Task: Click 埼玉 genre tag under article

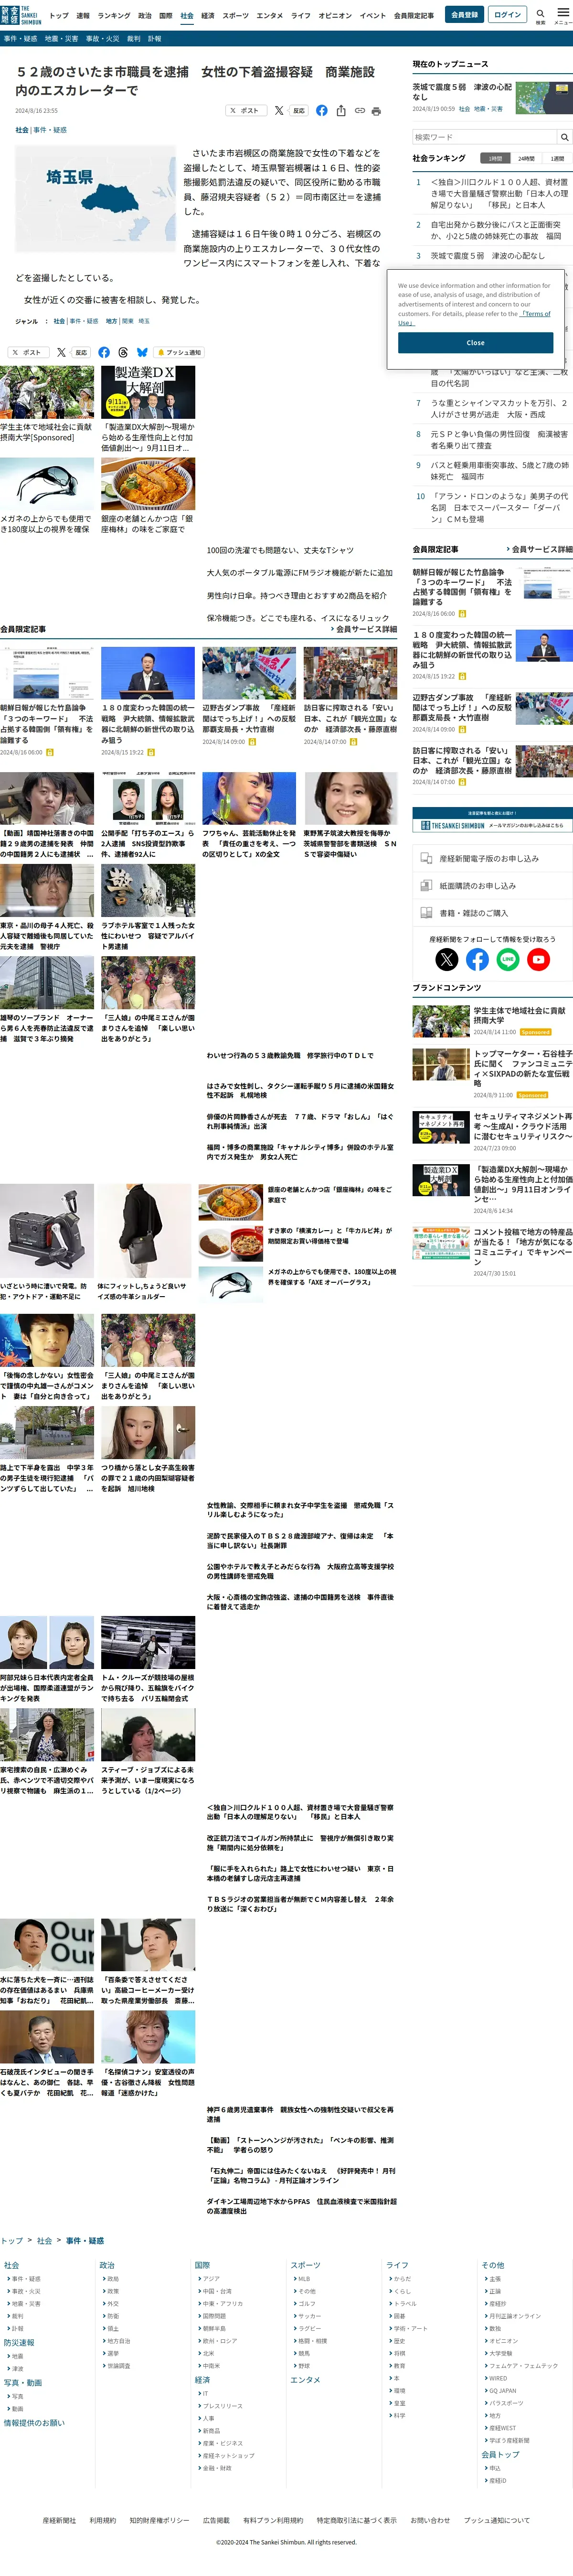Action: [x=144, y=321]
